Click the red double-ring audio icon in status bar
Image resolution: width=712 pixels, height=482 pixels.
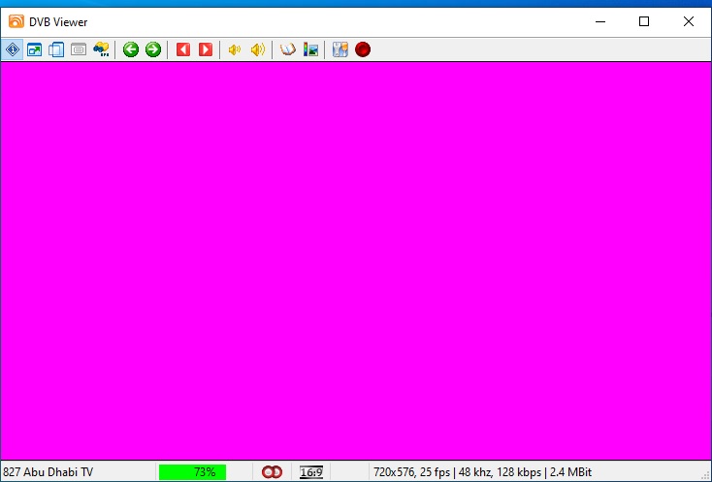click(272, 472)
